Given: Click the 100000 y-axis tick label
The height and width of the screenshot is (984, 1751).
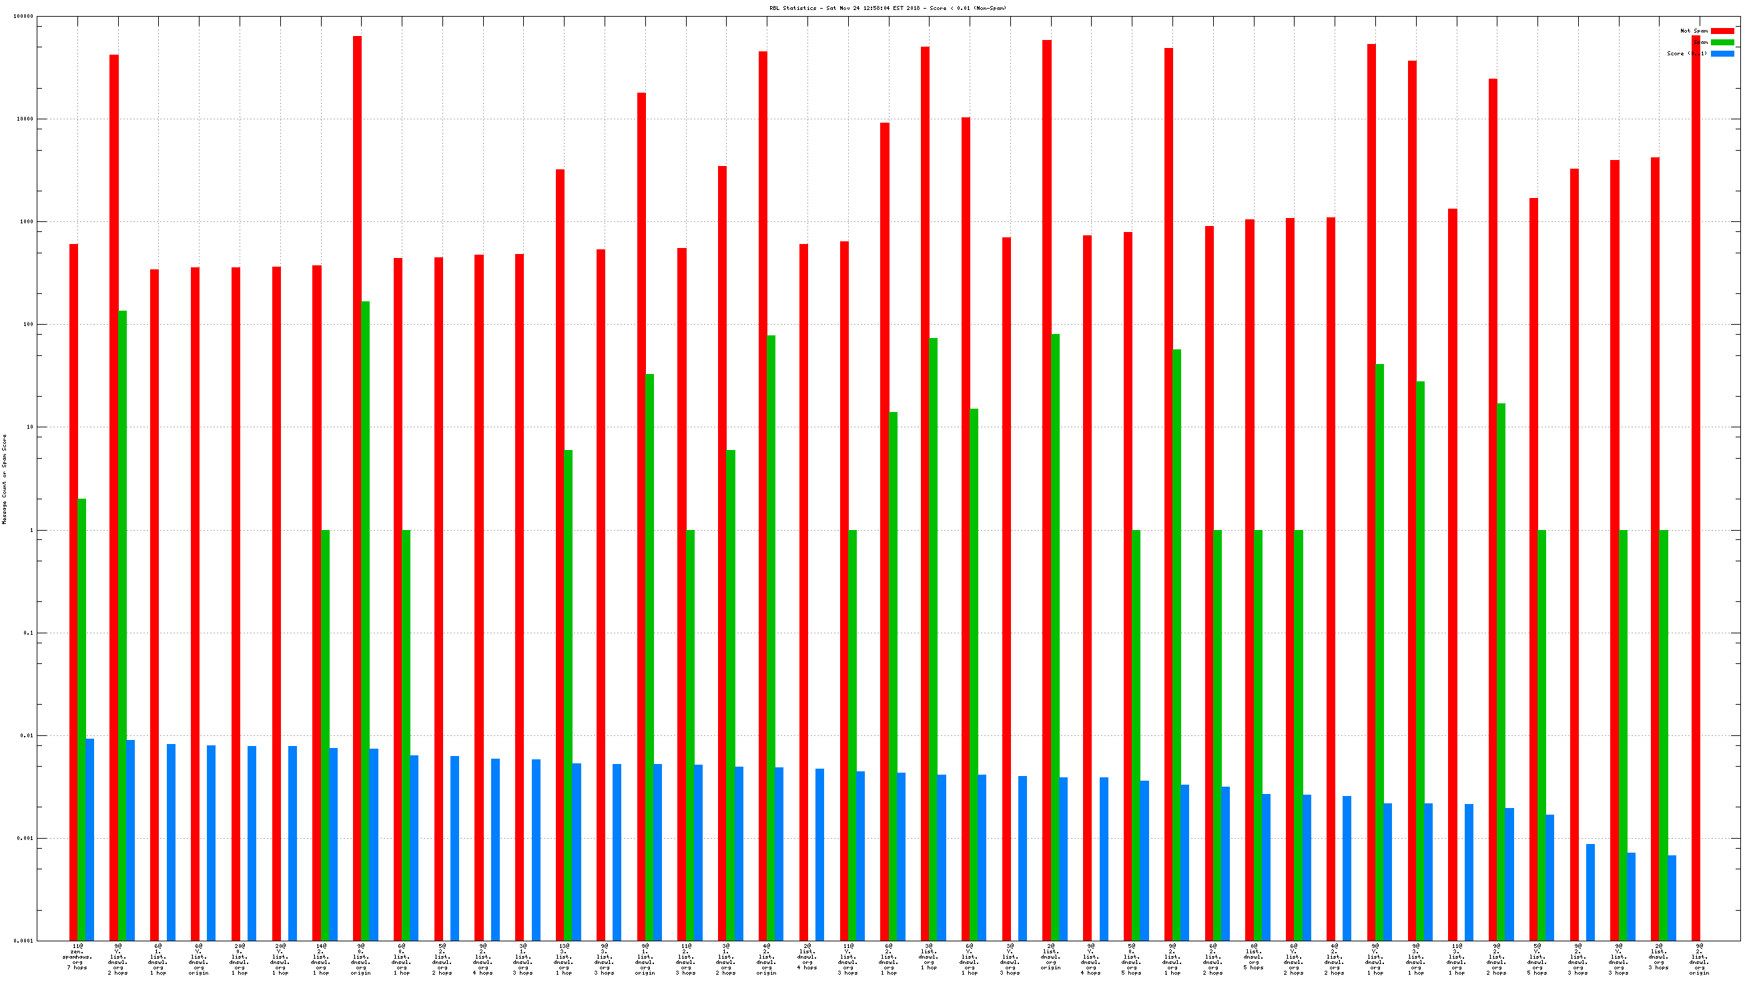Looking at the screenshot, I should point(23,16).
